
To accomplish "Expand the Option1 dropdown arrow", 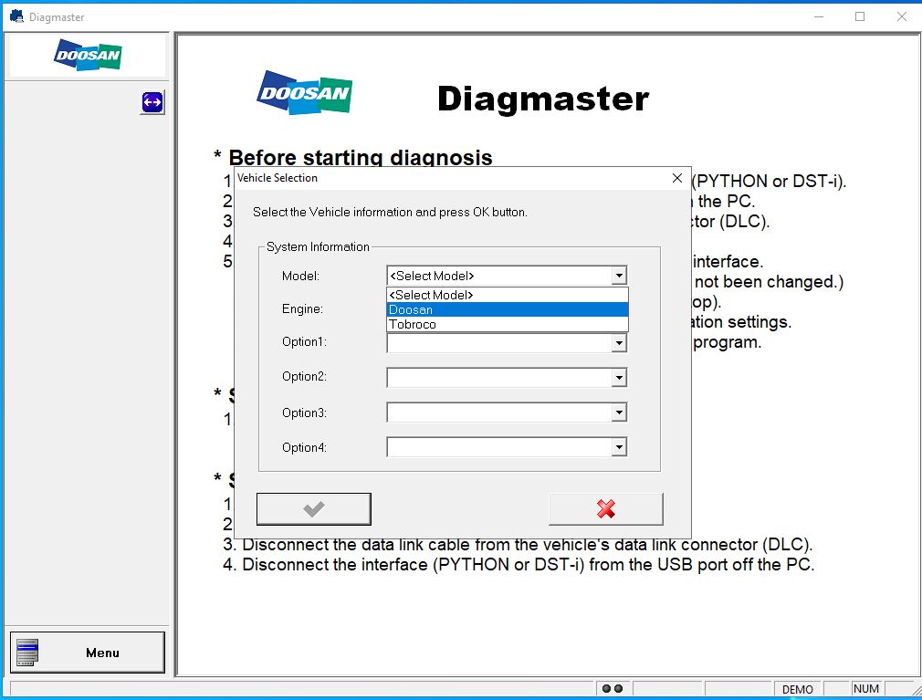I will (x=619, y=342).
